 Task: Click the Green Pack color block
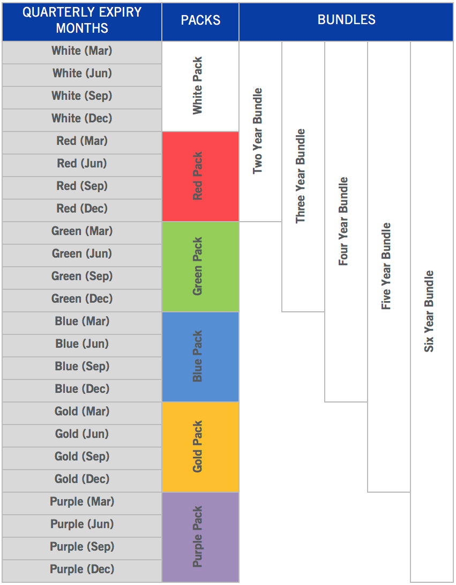tap(200, 267)
